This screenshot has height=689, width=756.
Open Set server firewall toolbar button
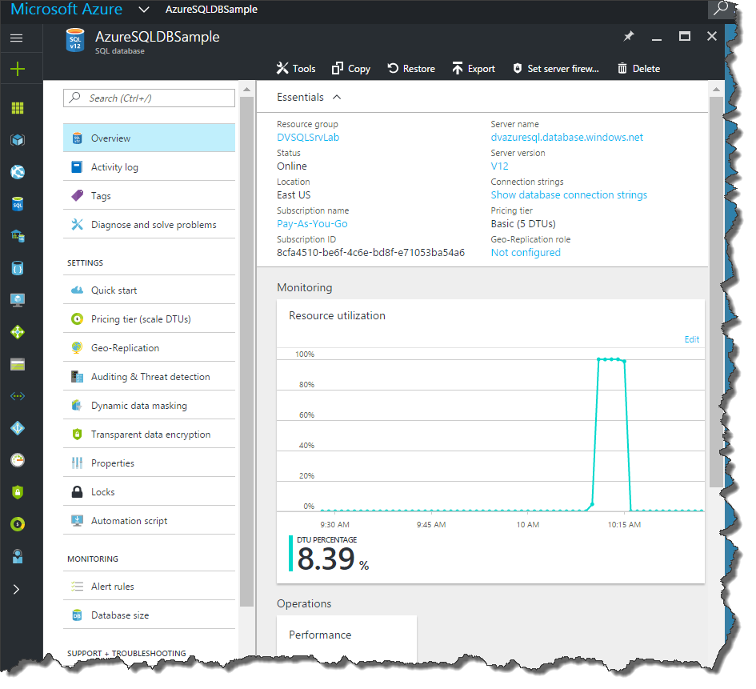tap(556, 69)
